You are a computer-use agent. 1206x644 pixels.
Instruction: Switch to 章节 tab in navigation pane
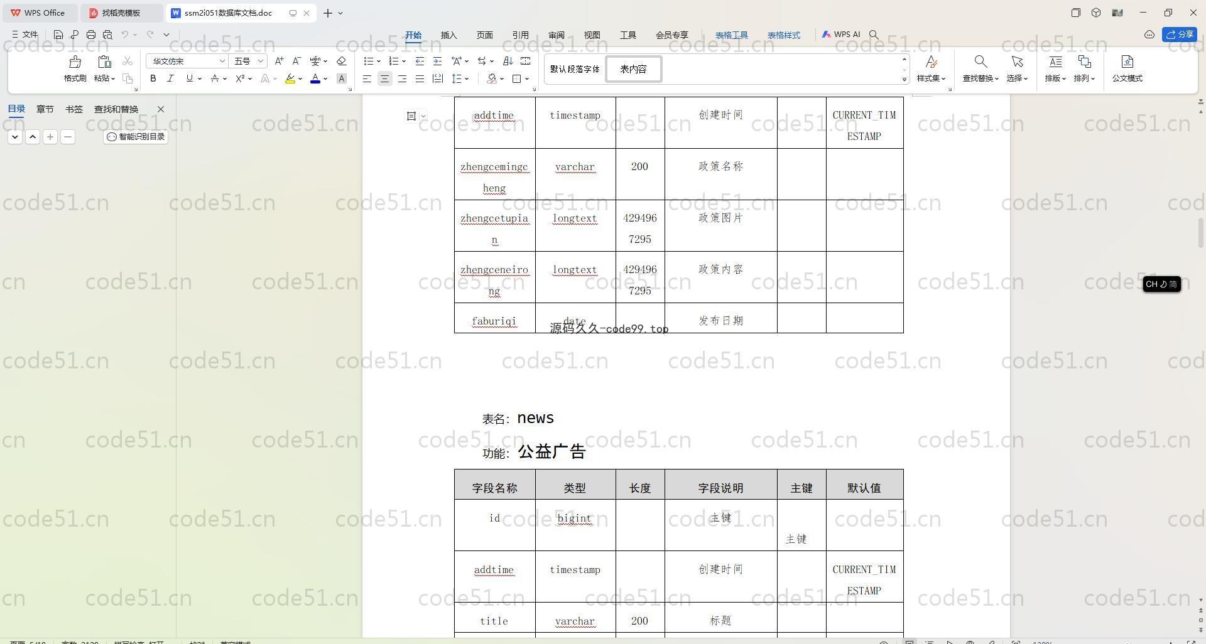pyautogui.click(x=45, y=109)
